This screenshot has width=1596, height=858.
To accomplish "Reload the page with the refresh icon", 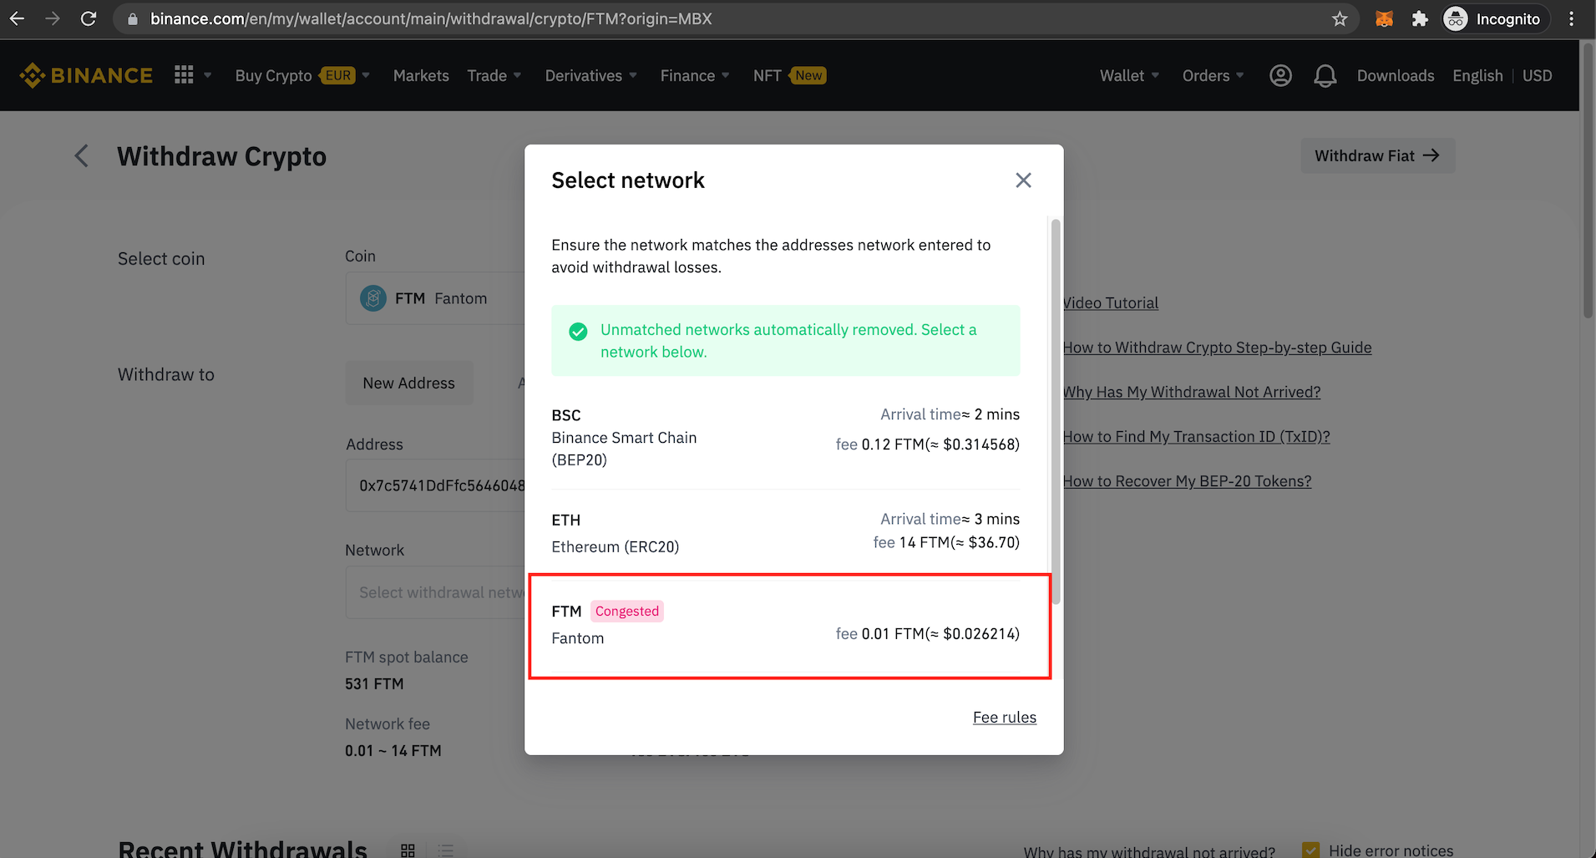I will tap(89, 18).
